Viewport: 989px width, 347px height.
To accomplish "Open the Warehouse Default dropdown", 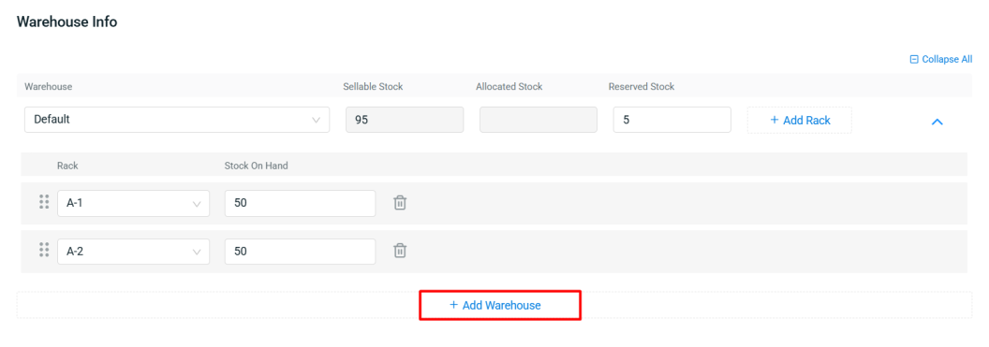I will 177,120.
